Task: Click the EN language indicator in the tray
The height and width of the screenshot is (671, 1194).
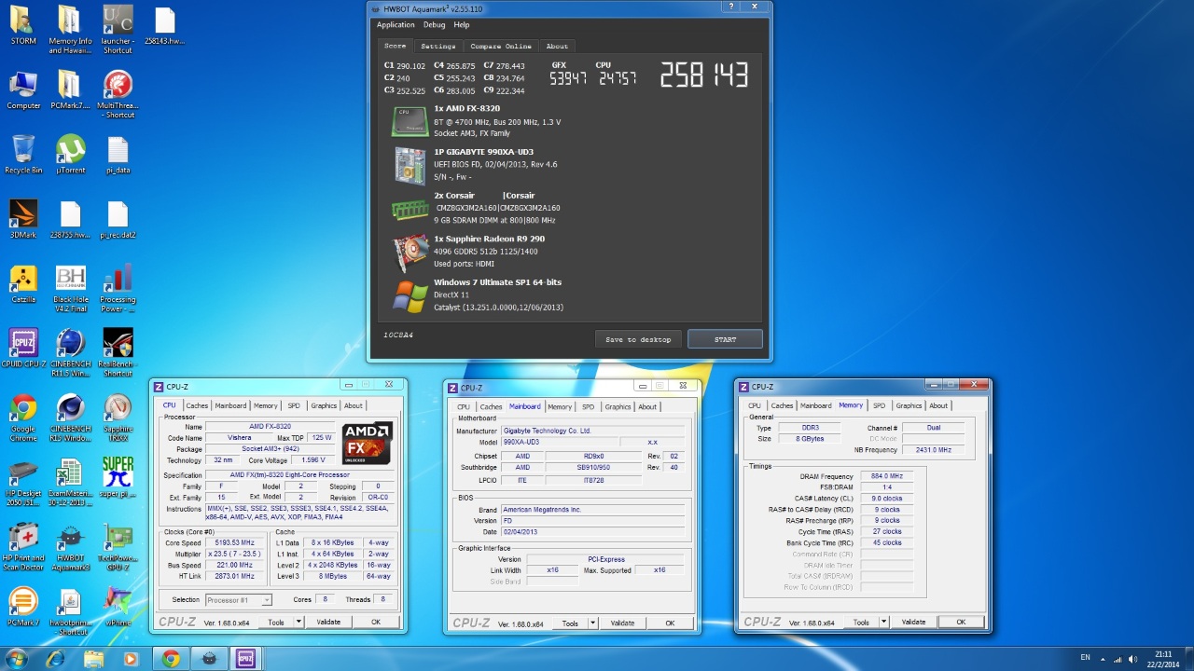Action: tap(1085, 658)
